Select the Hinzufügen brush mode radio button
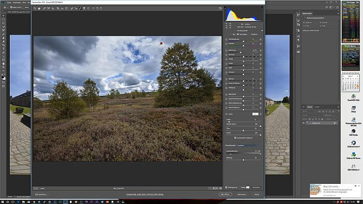 pos(238,34)
